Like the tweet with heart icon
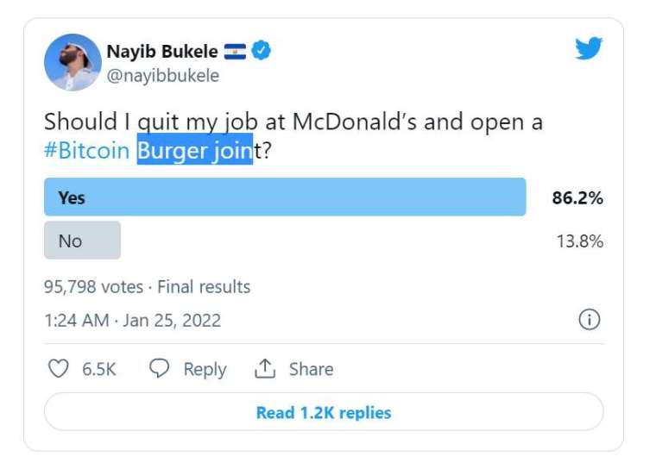656x469 pixels. (x=58, y=369)
